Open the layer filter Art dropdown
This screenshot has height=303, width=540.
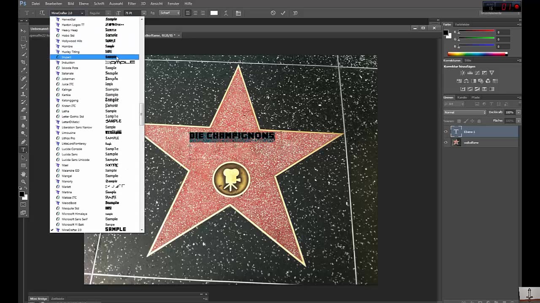pos(454,104)
